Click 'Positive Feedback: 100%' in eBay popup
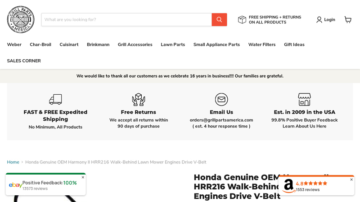360x202 pixels. pyautogui.click(x=49, y=183)
